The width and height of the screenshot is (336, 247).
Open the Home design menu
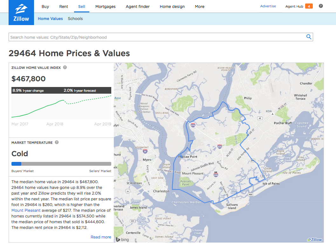(x=172, y=6)
